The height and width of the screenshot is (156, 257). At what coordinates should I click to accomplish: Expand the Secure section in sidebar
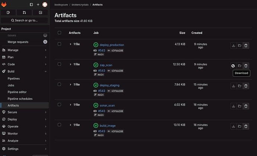(24, 112)
